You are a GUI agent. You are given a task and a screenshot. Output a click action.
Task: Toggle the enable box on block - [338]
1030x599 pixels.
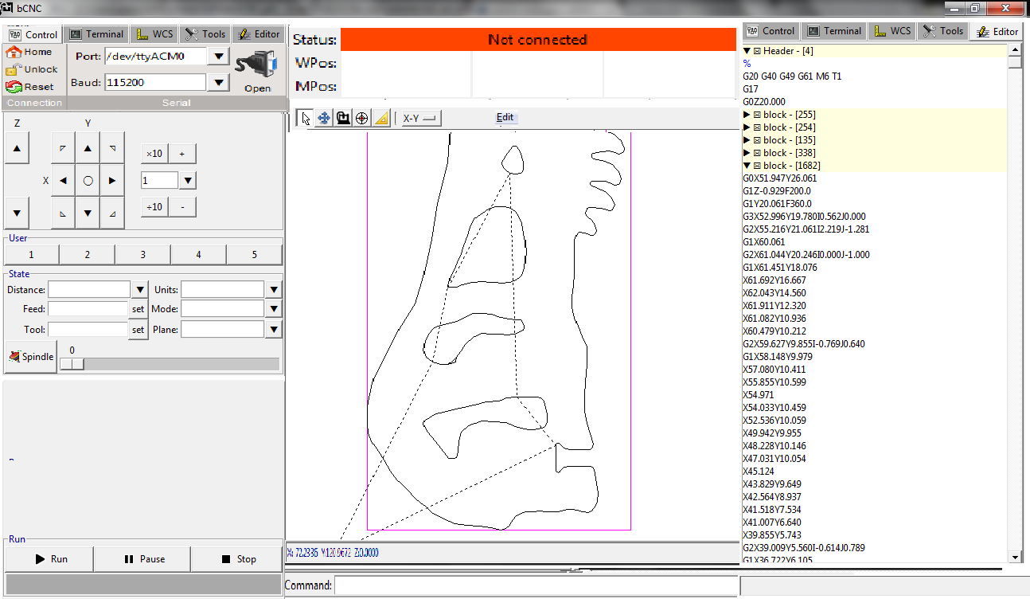(x=757, y=153)
